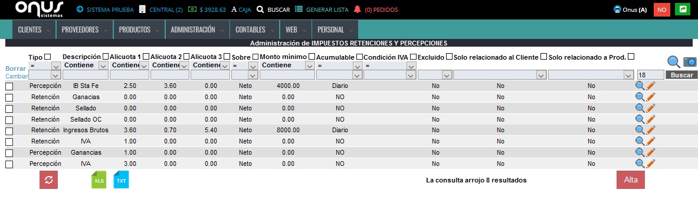Select the Ingresos Brutos row checkbox
The height and width of the screenshot is (222, 698).
pos(9,131)
